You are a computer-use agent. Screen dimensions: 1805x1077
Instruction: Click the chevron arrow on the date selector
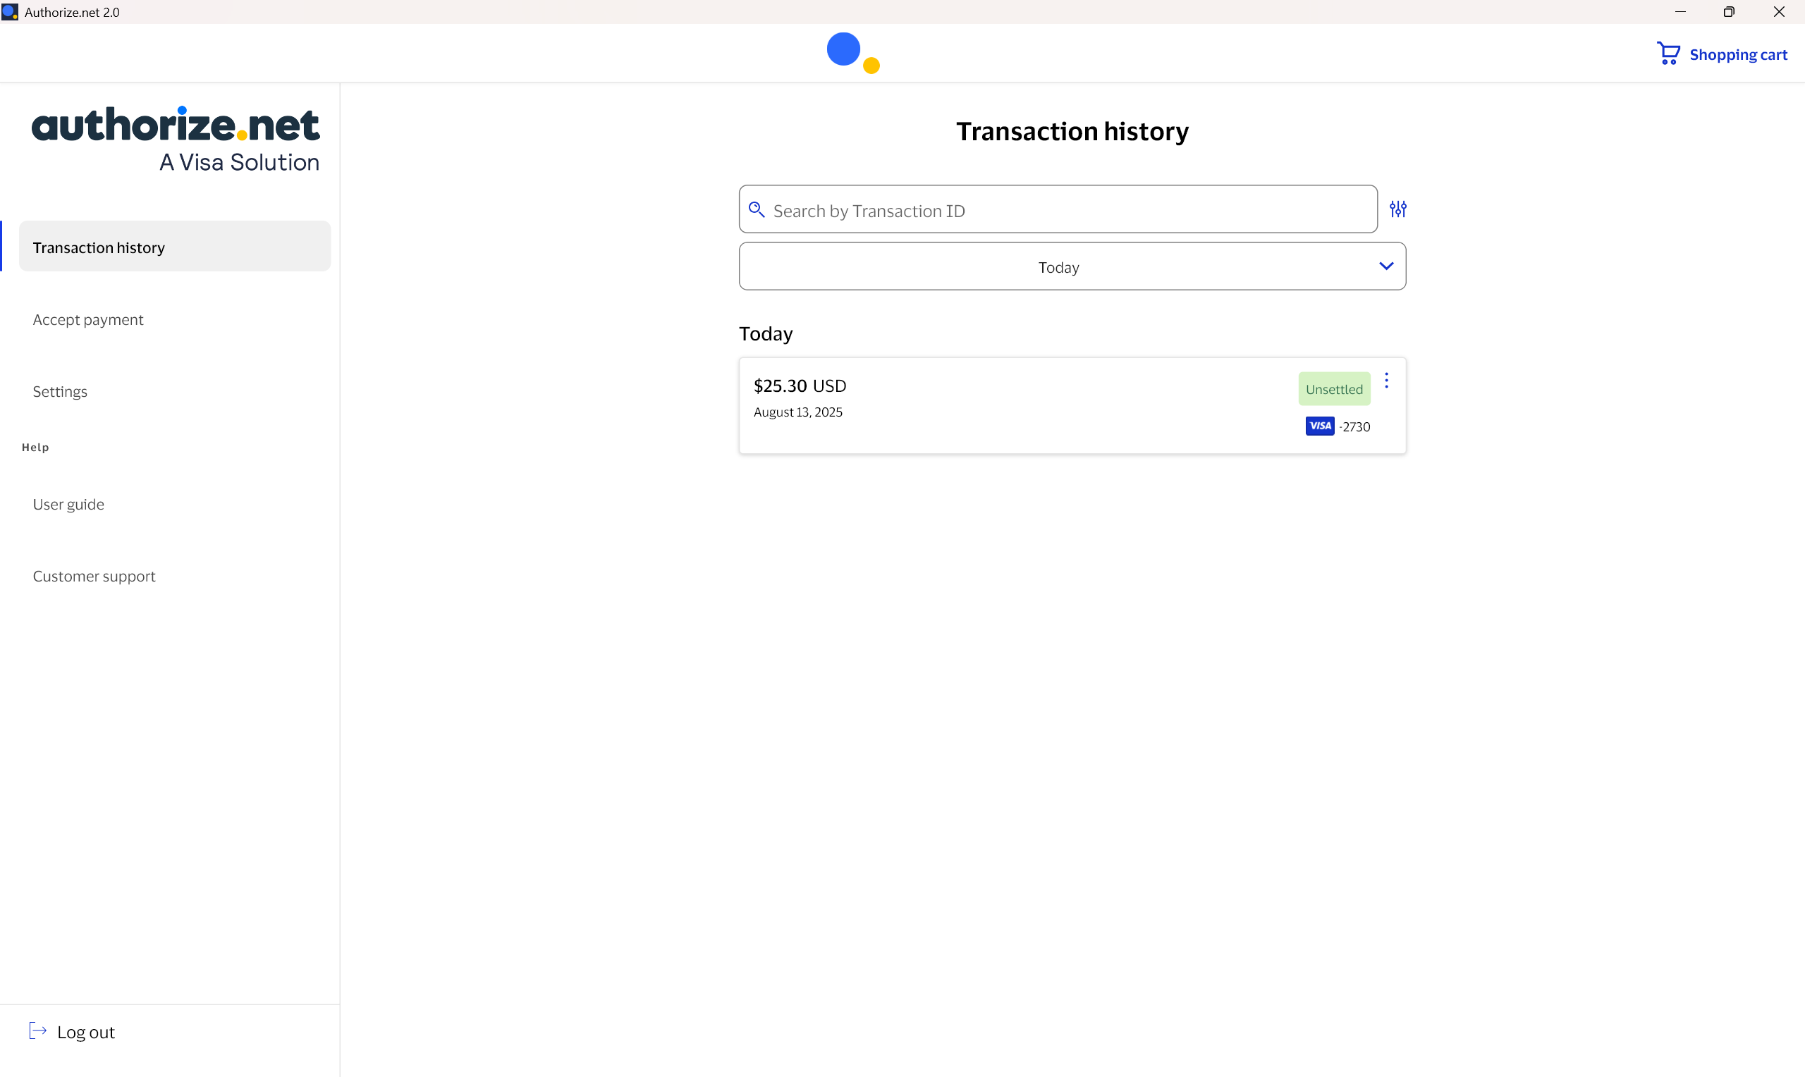click(x=1387, y=266)
